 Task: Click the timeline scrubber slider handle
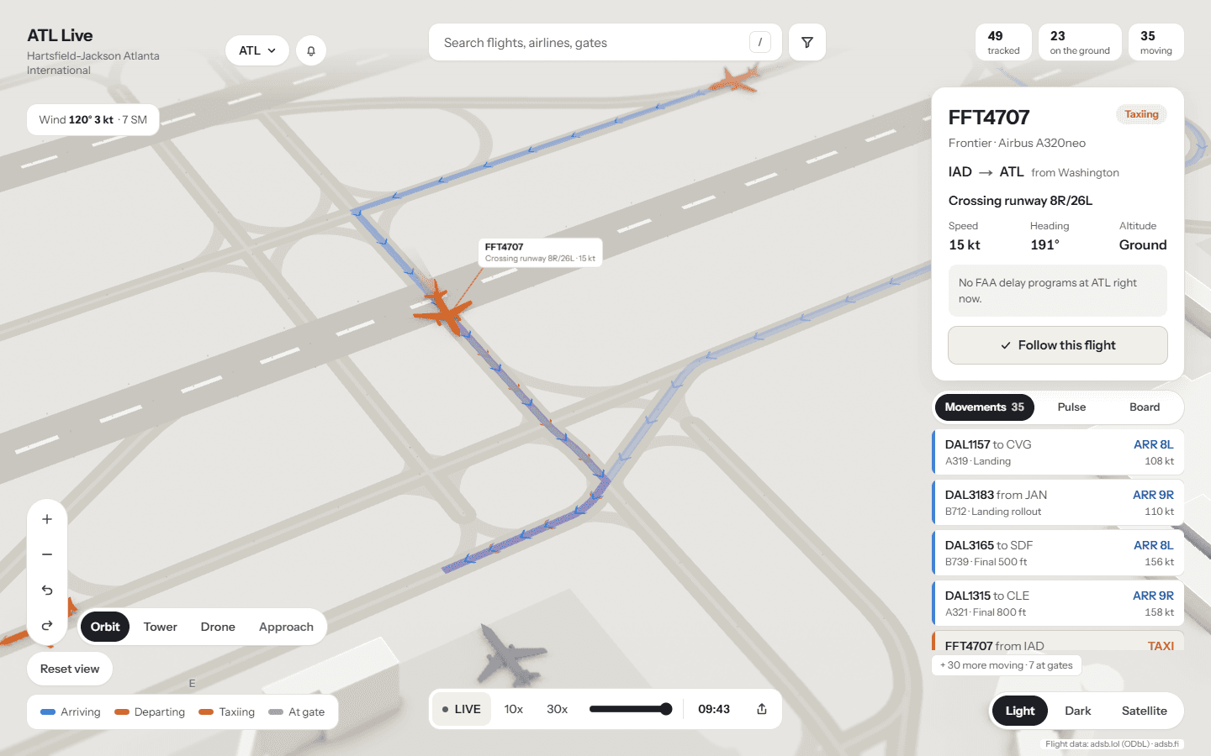click(x=666, y=709)
